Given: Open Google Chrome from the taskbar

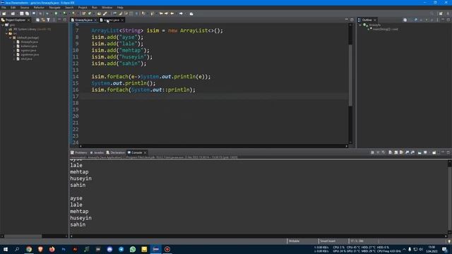Looking at the screenshot, I should [x=29, y=249].
